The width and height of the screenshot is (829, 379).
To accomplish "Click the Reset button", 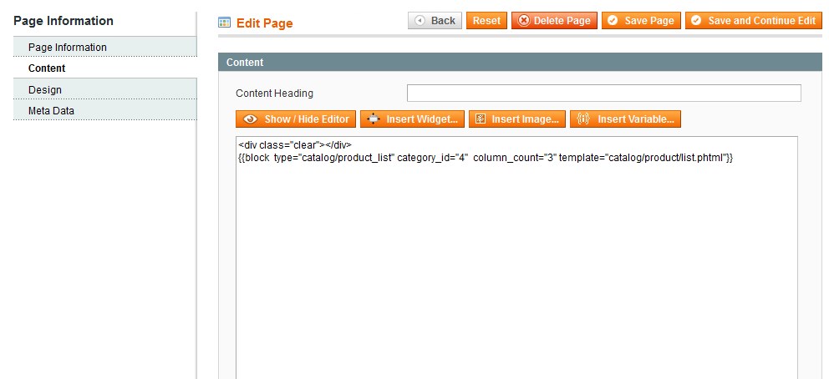I will 486,21.
